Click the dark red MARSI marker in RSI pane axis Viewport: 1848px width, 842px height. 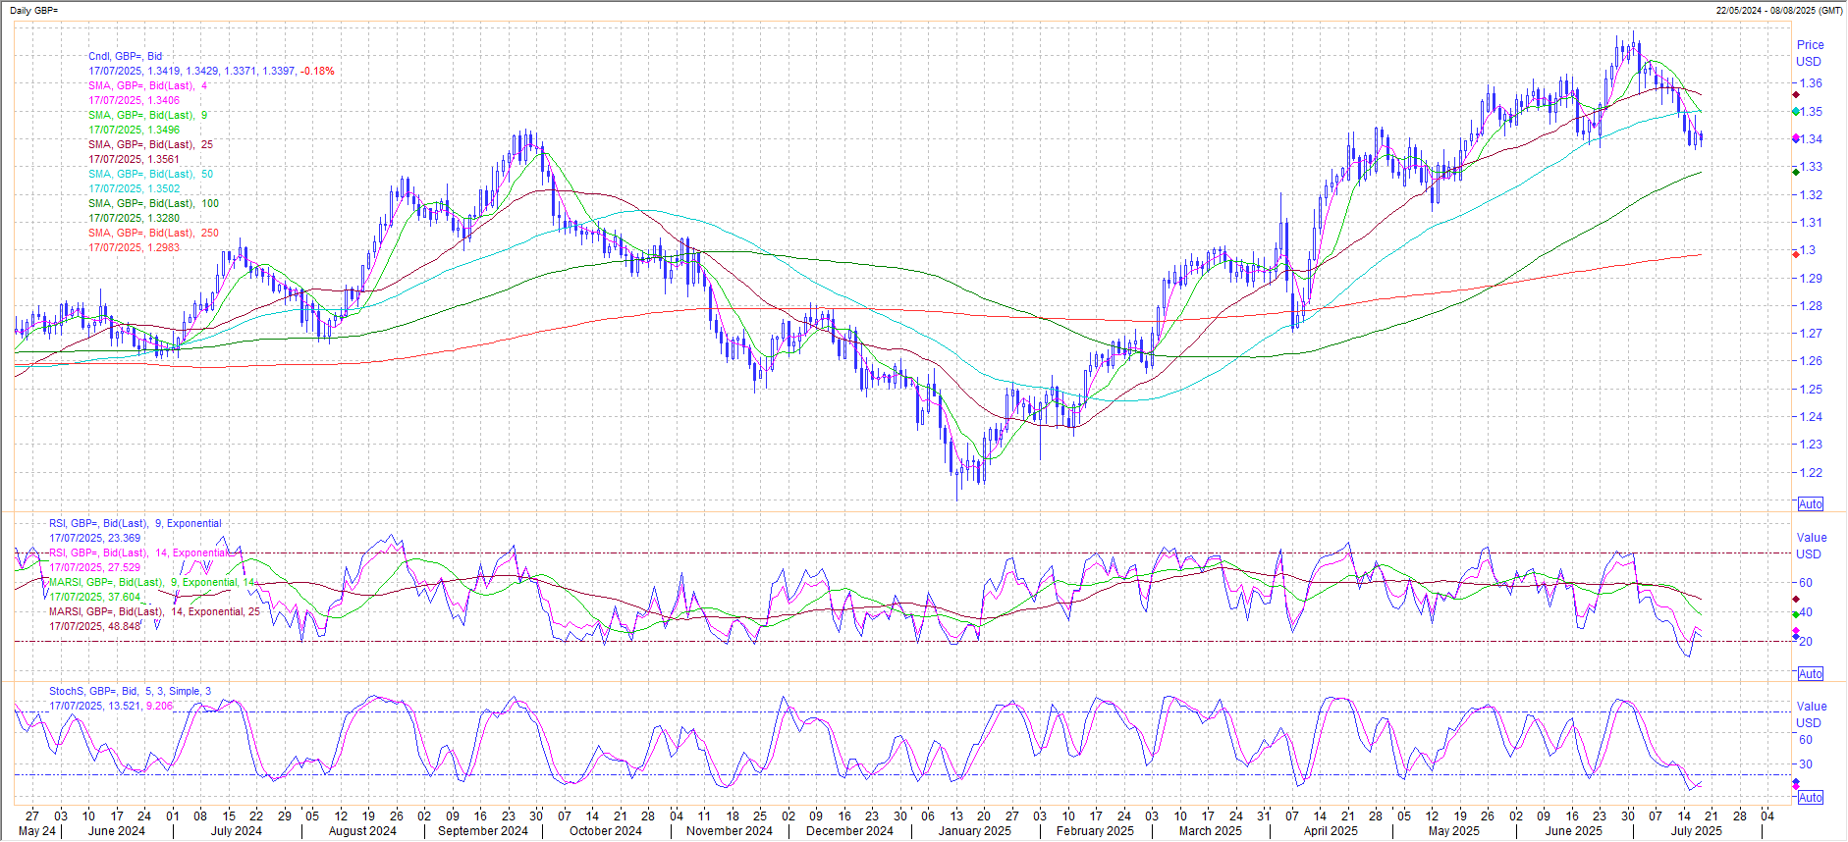click(1796, 599)
